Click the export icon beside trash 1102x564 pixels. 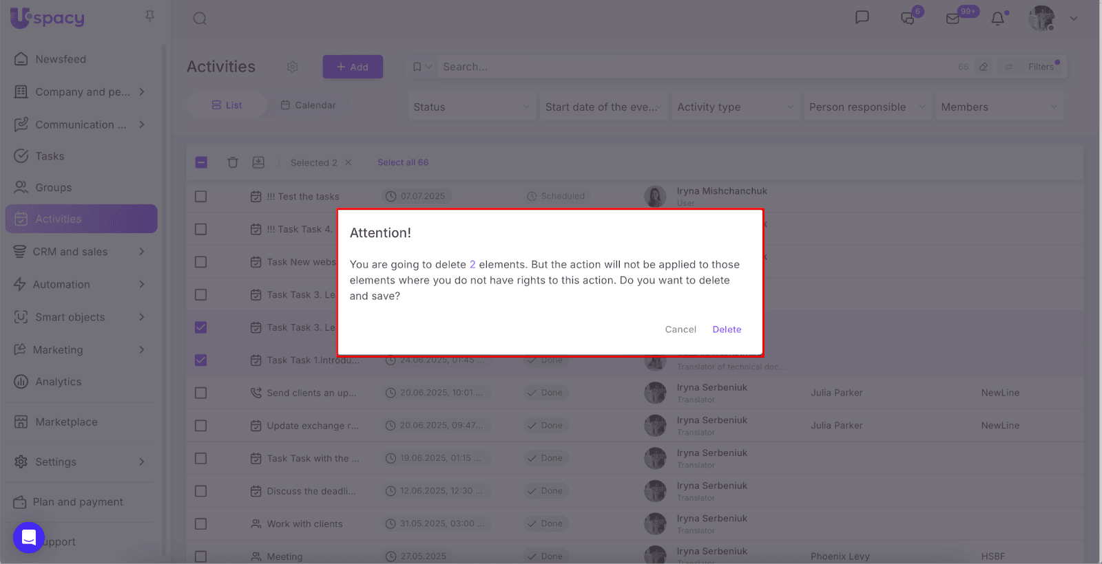coord(258,162)
